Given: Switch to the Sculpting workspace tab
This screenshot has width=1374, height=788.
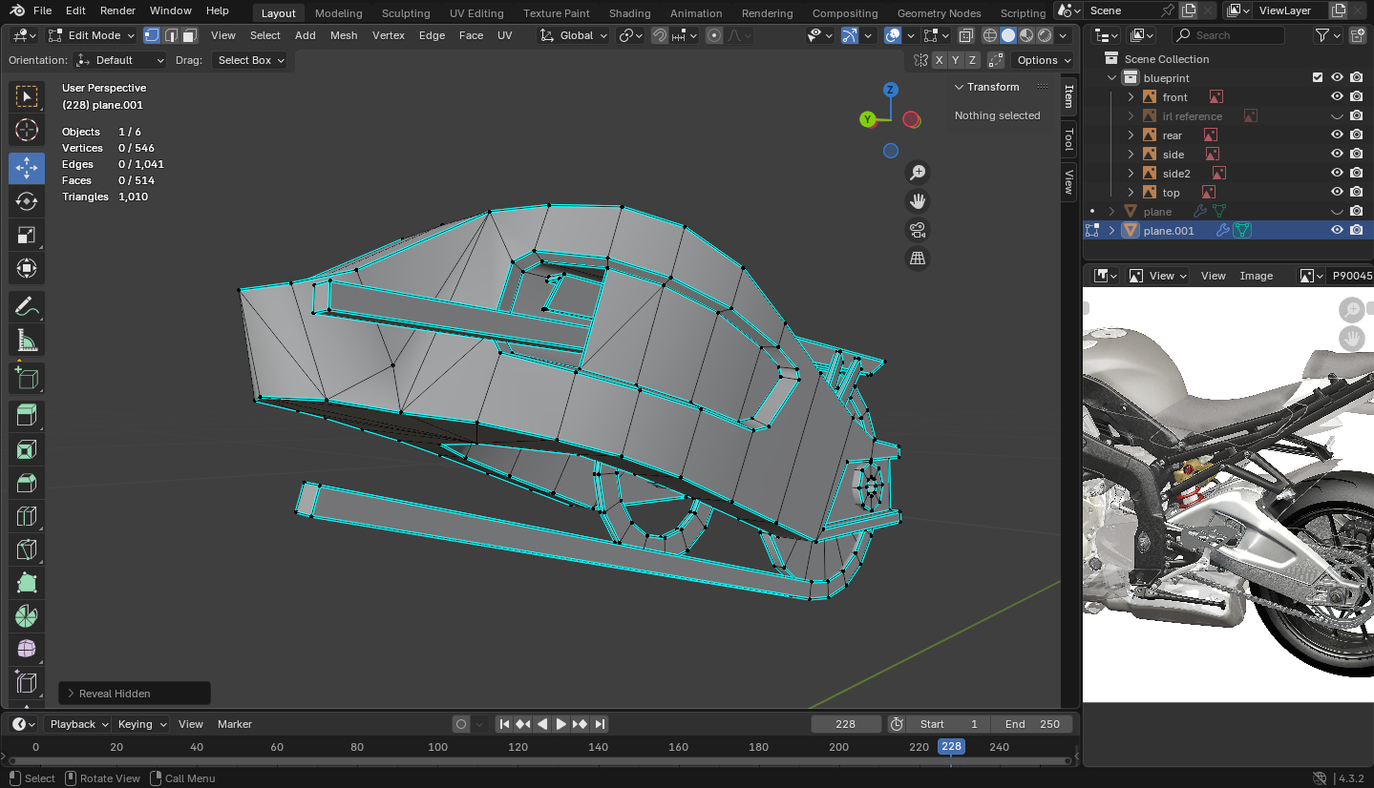Looking at the screenshot, I should [406, 13].
